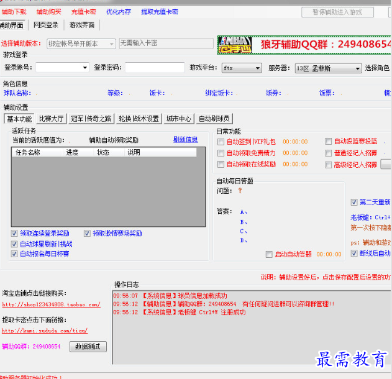The image size is (392, 379).
Task: Click the 登录密码 input field
Action: point(155,68)
